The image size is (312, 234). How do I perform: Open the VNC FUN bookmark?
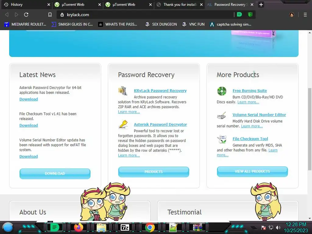coord(193,24)
